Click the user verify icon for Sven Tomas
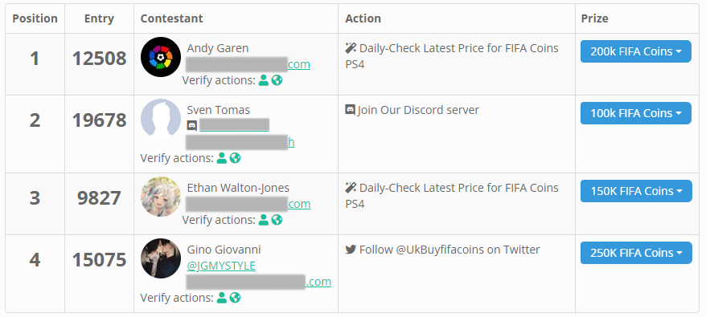The height and width of the screenshot is (317, 706). click(221, 158)
